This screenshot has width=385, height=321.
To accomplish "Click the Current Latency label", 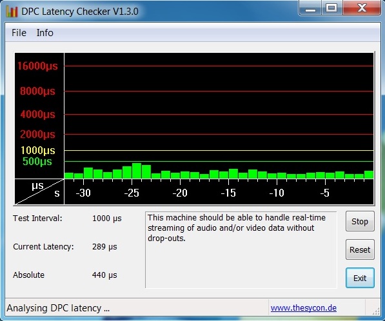I will pyautogui.click(x=43, y=247).
